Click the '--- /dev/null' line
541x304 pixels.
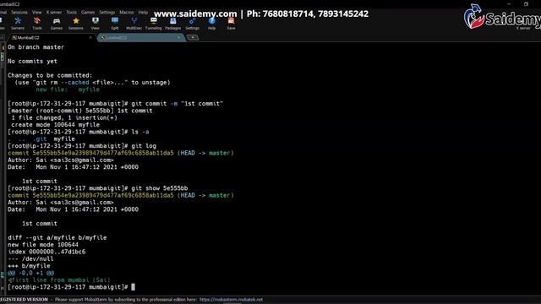tap(30, 259)
